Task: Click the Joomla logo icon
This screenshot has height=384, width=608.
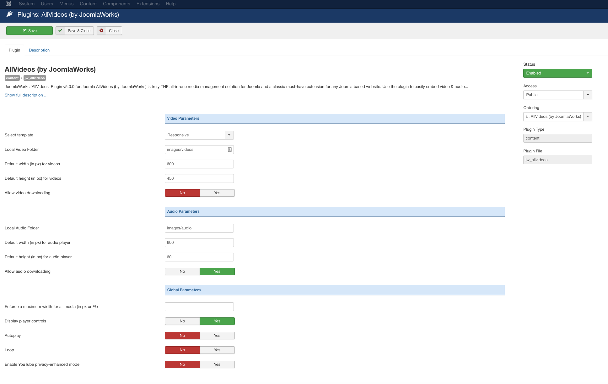Action: tap(9, 4)
